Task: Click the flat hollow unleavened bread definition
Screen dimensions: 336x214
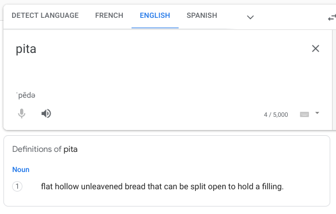Action: click(162, 186)
